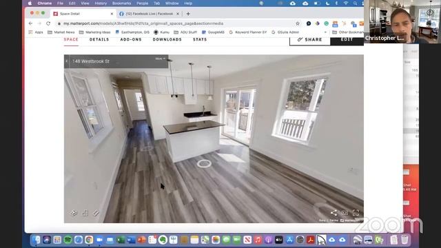This screenshot has width=441, height=248.
Task: Open the Wi-Fi status menu
Action: (x=346, y=3)
